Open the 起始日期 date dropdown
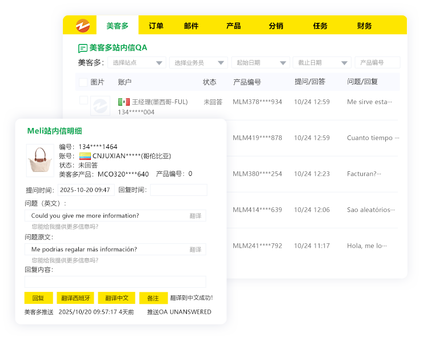The height and width of the screenshot is (337, 423). (261, 63)
